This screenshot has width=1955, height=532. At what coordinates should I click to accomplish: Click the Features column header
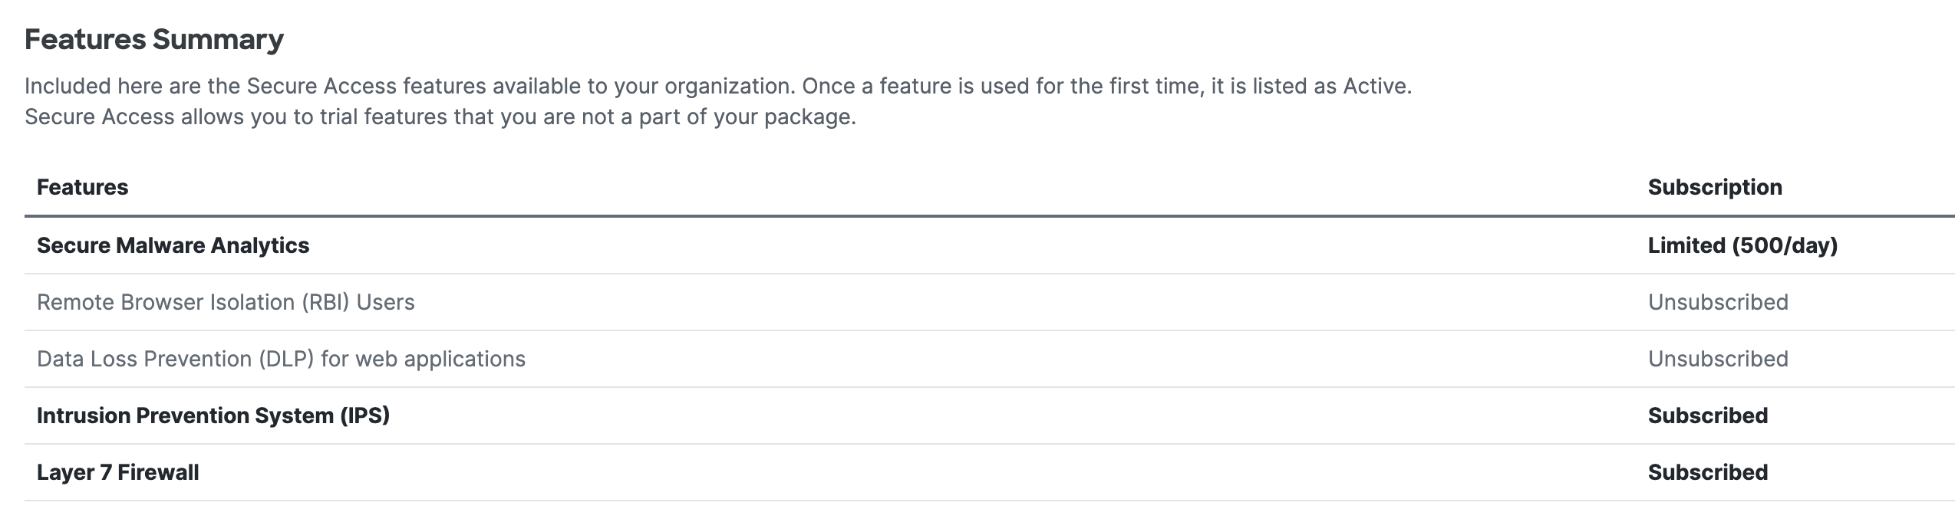[82, 188]
